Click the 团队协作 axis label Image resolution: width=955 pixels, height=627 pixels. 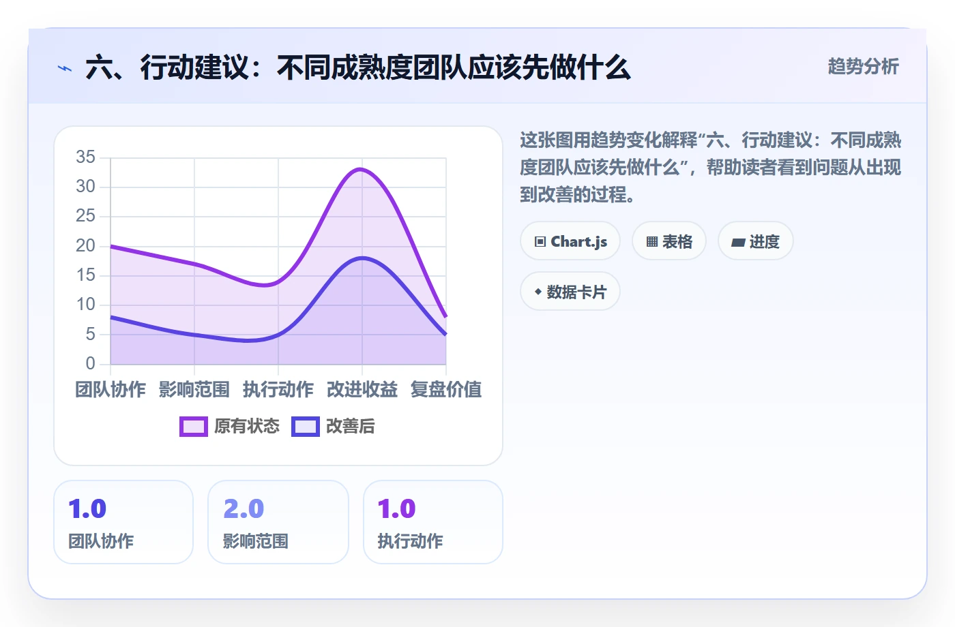pos(111,390)
